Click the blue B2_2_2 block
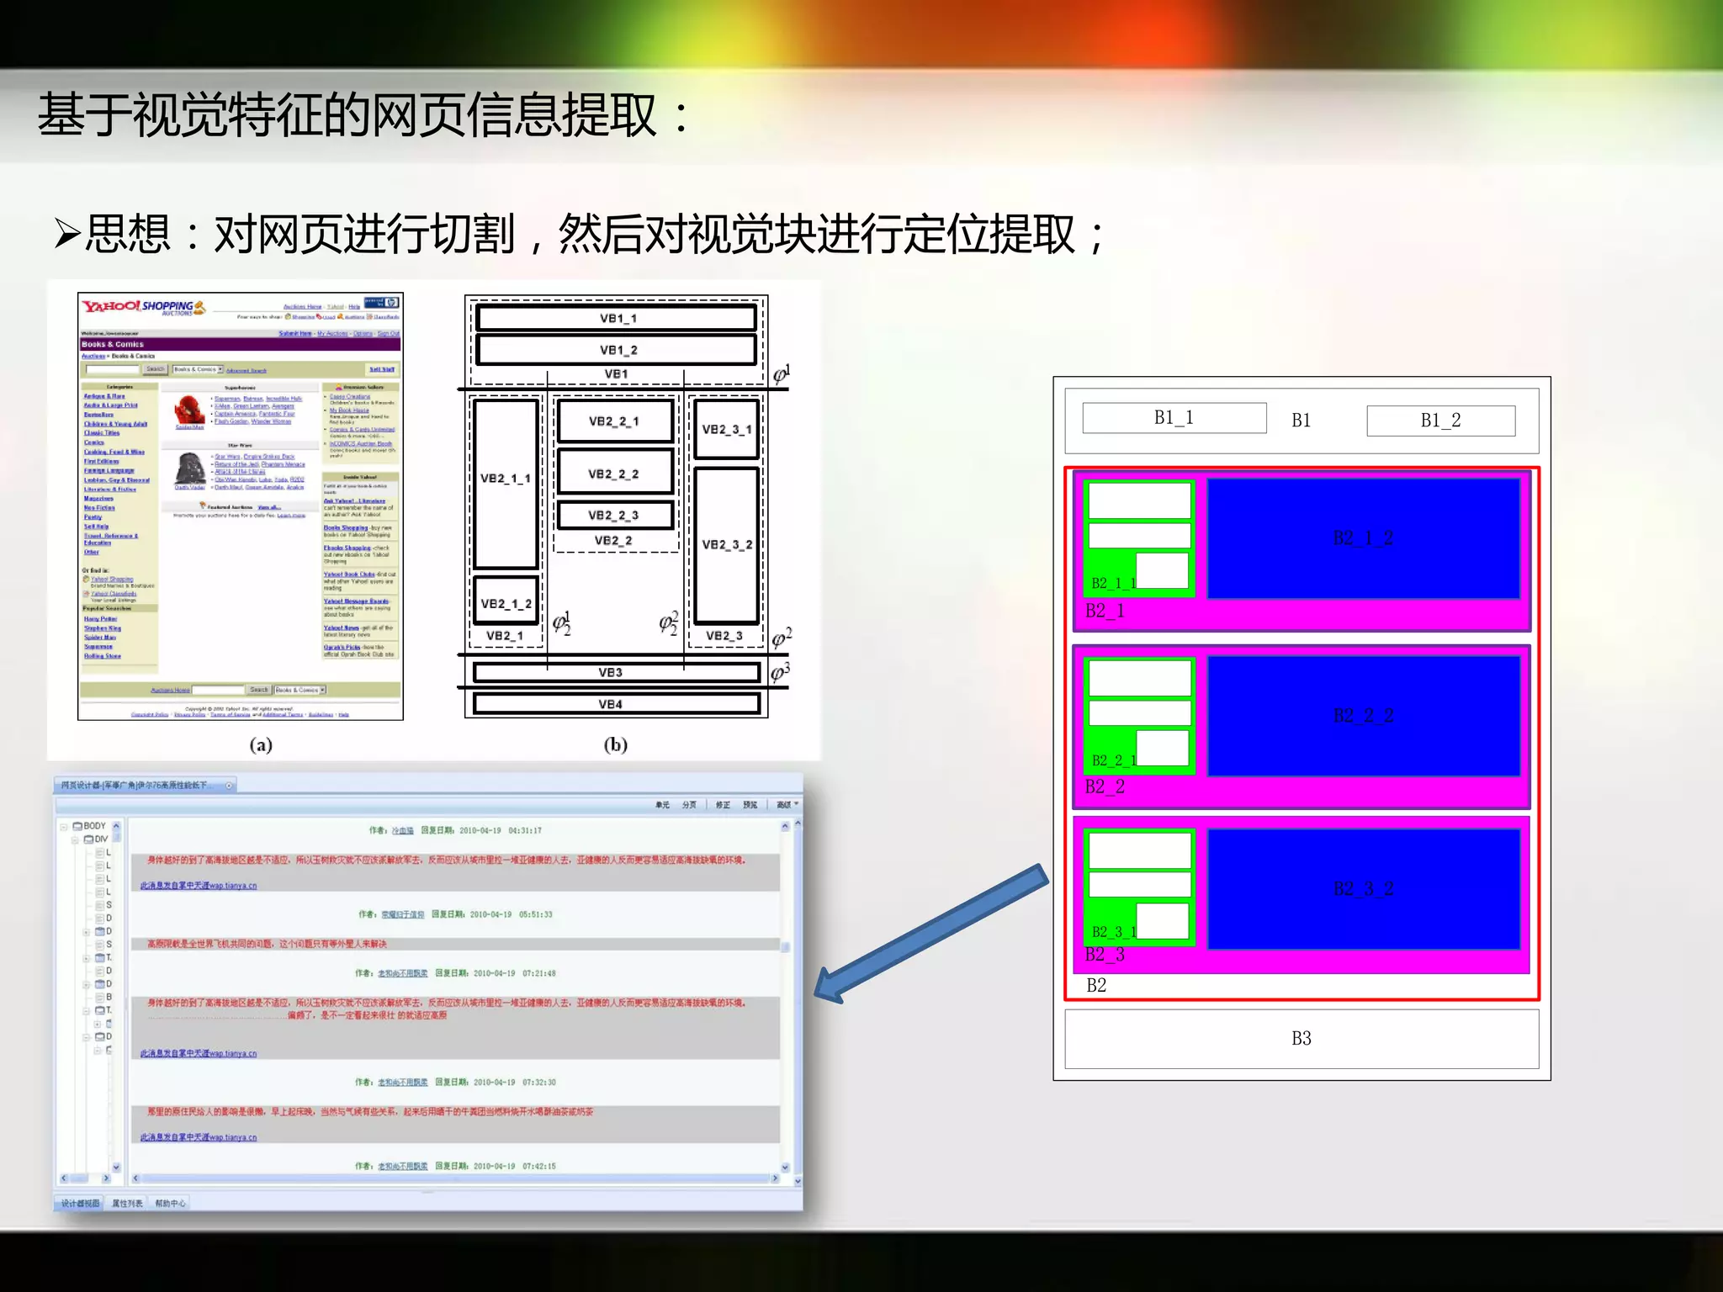This screenshot has width=1723, height=1292. [x=1364, y=716]
